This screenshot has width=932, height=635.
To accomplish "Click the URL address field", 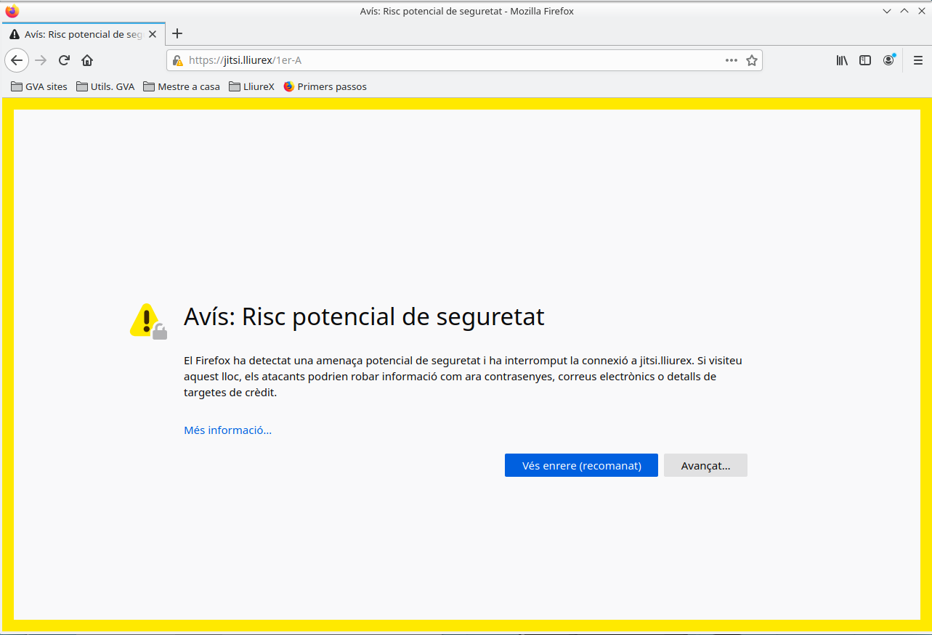I will 450,61.
